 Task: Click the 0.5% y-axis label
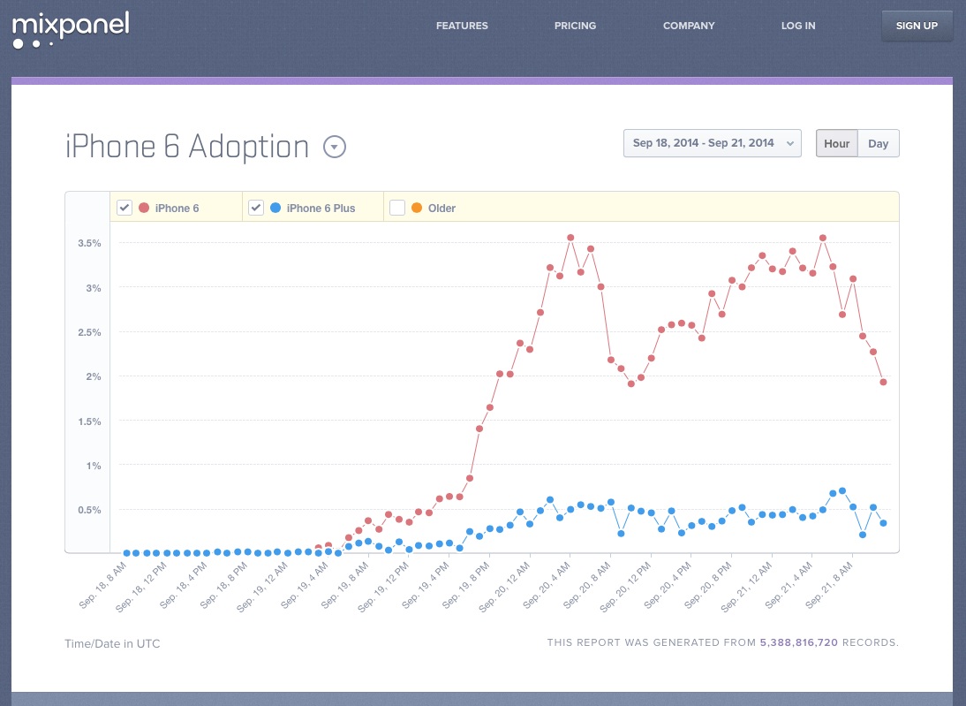[x=89, y=510]
